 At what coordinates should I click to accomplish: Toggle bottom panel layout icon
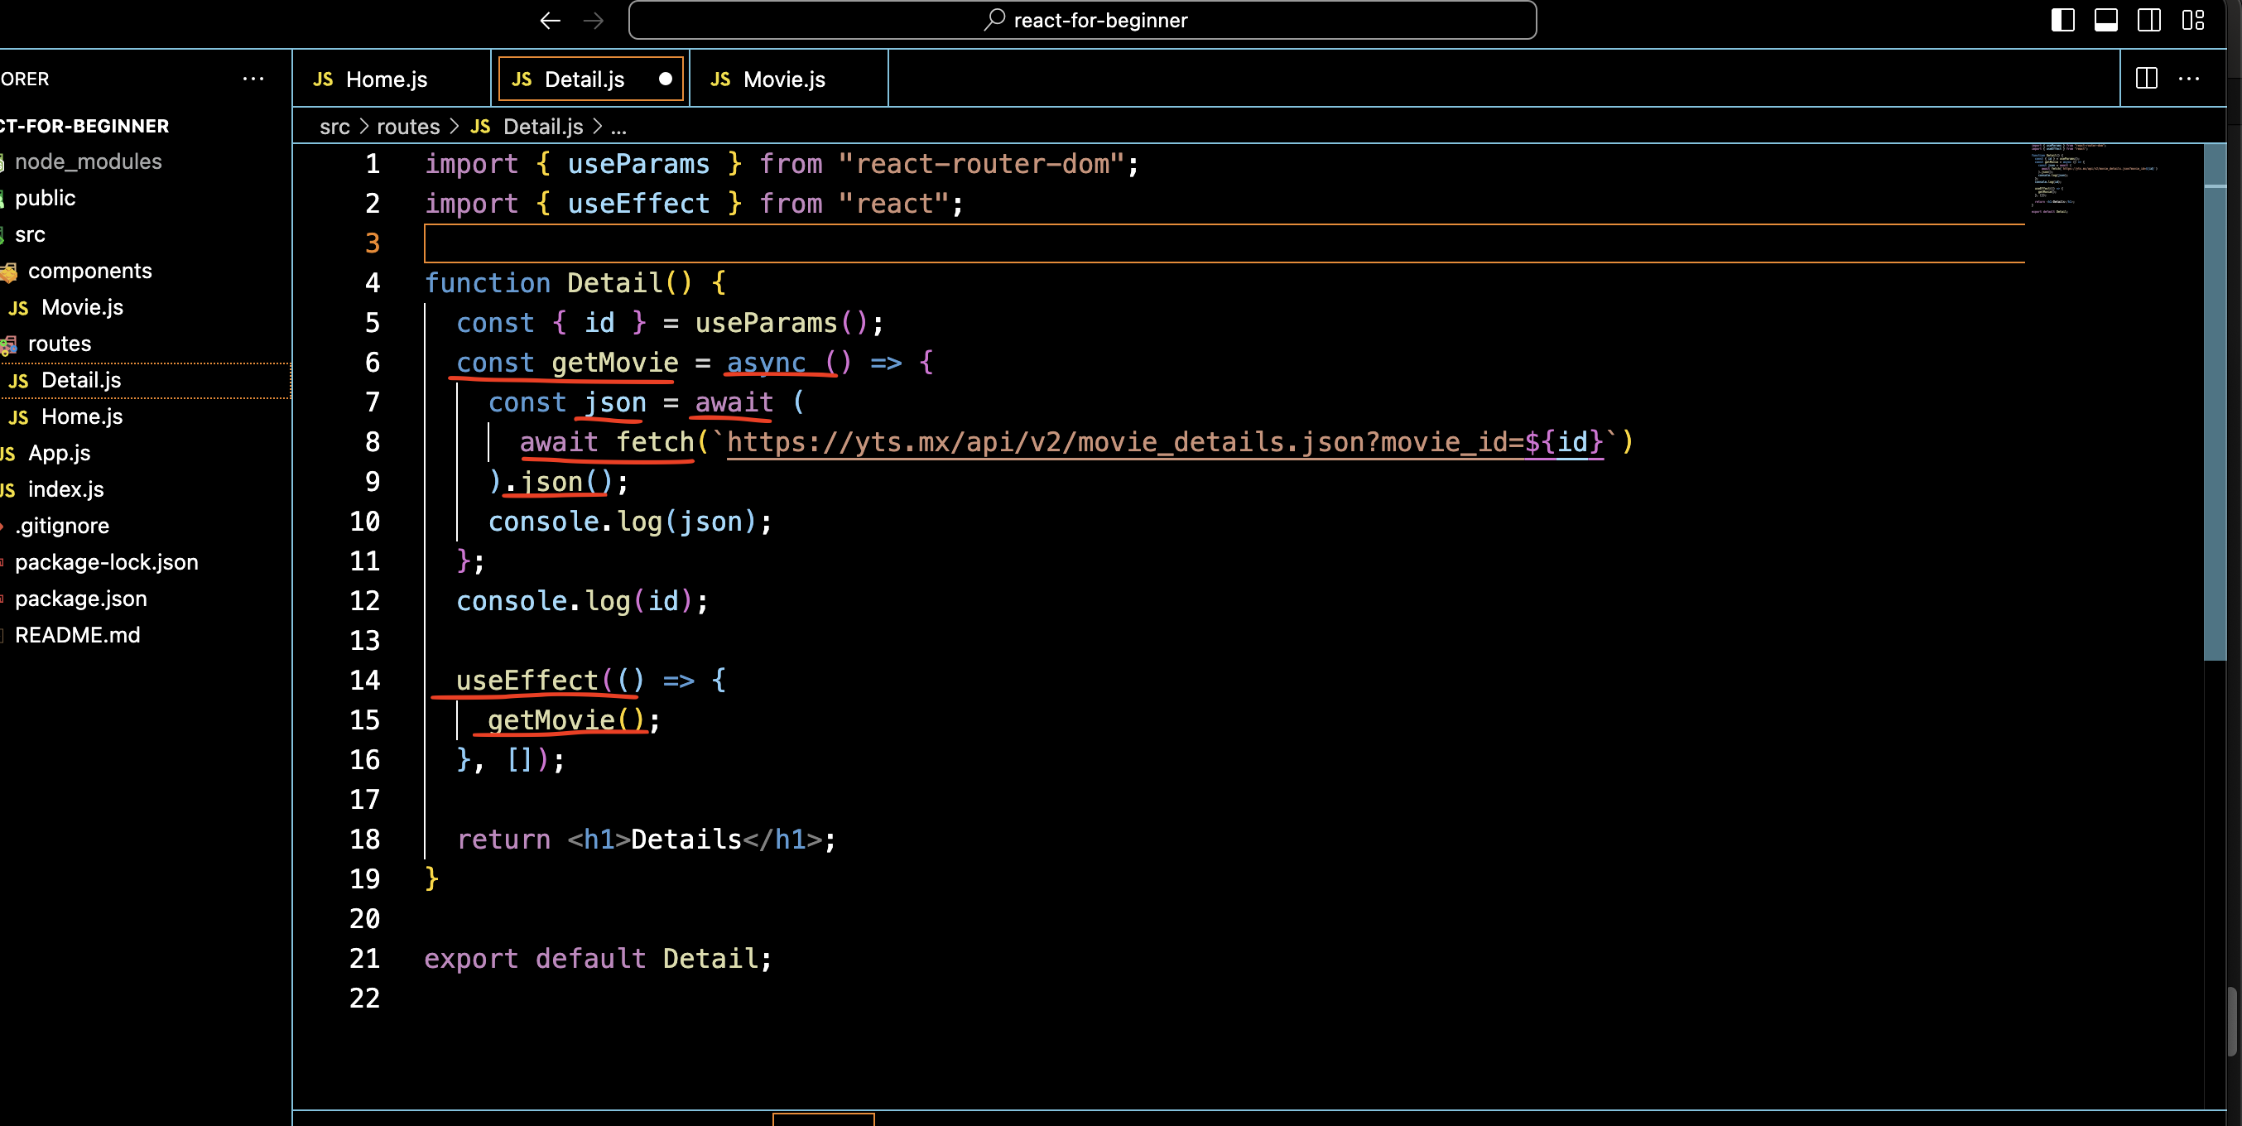(2105, 20)
